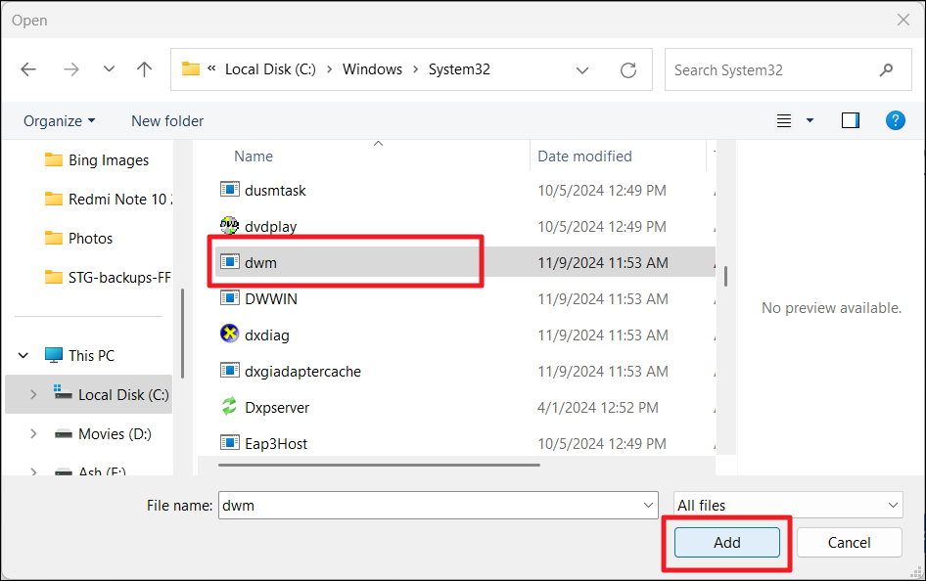This screenshot has height=581, width=926.
Task: Select the dxdiag file icon
Action: (x=229, y=335)
